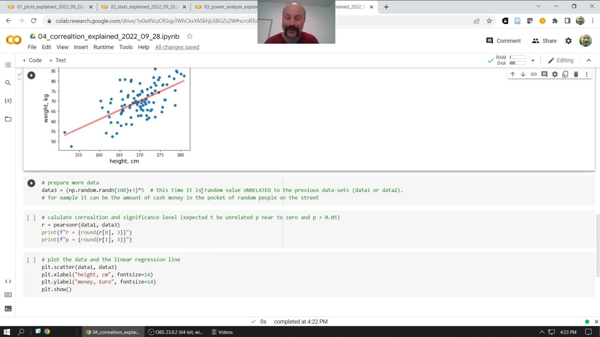Bookmark this page star in address bar
Screen dimensions: 600x337
pyautogui.click(x=489, y=21)
